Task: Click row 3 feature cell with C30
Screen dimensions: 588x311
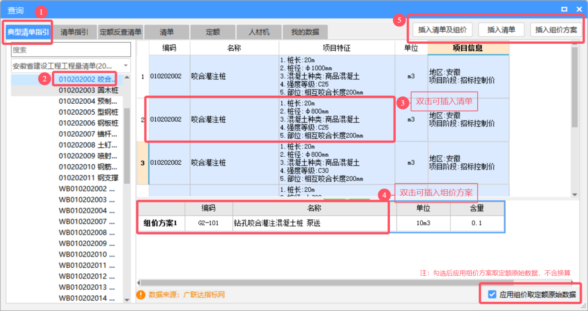Action: 337,163
